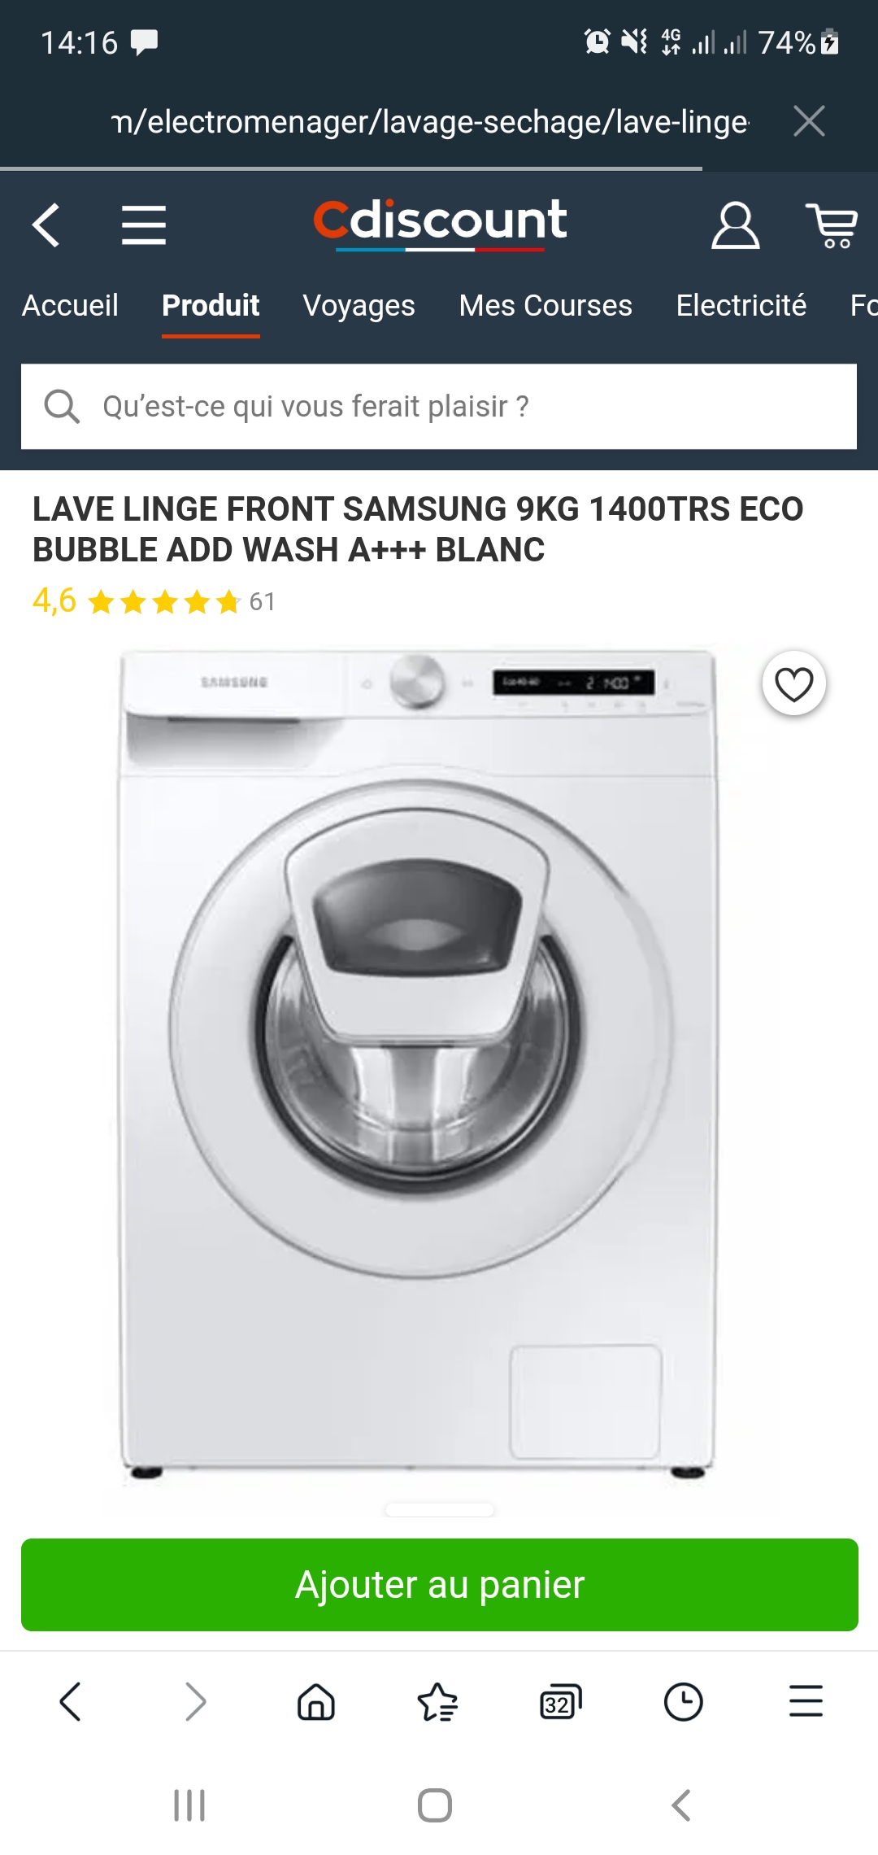Select the Accueil tab
This screenshot has height=1855, width=878.
coord(70,306)
